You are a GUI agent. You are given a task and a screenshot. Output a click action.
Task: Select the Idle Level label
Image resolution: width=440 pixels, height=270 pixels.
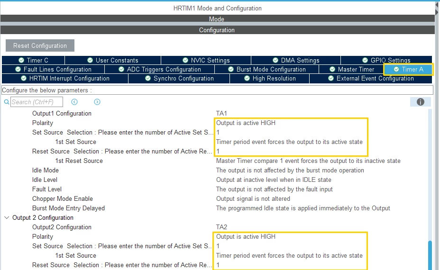[45, 180]
